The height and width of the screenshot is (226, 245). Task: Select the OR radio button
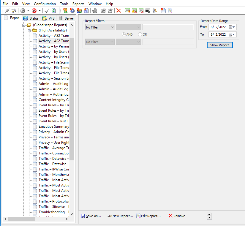click(x=140, y=34)
